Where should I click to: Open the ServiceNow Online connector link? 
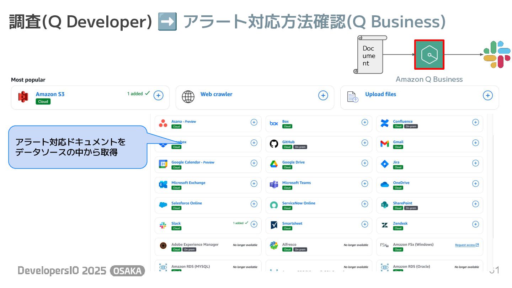click(x=299, y=203)
